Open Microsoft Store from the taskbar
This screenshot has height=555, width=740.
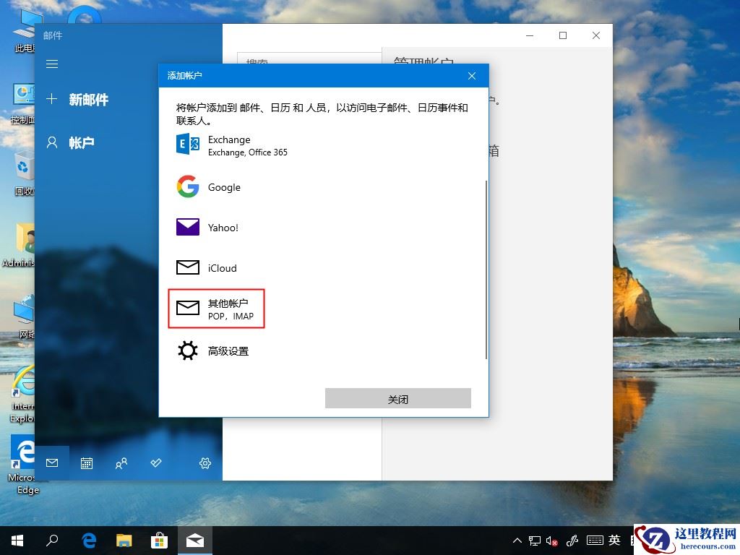[x=159, y=540]
